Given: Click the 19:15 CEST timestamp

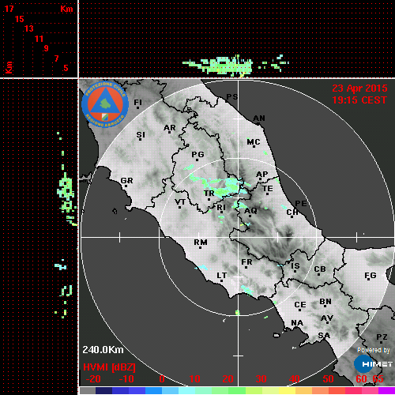Looking at the screenshot, I should (359, 100).
